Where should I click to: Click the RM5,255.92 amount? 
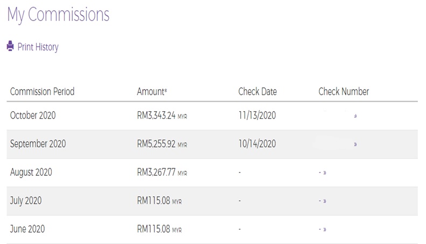[156, 144]
